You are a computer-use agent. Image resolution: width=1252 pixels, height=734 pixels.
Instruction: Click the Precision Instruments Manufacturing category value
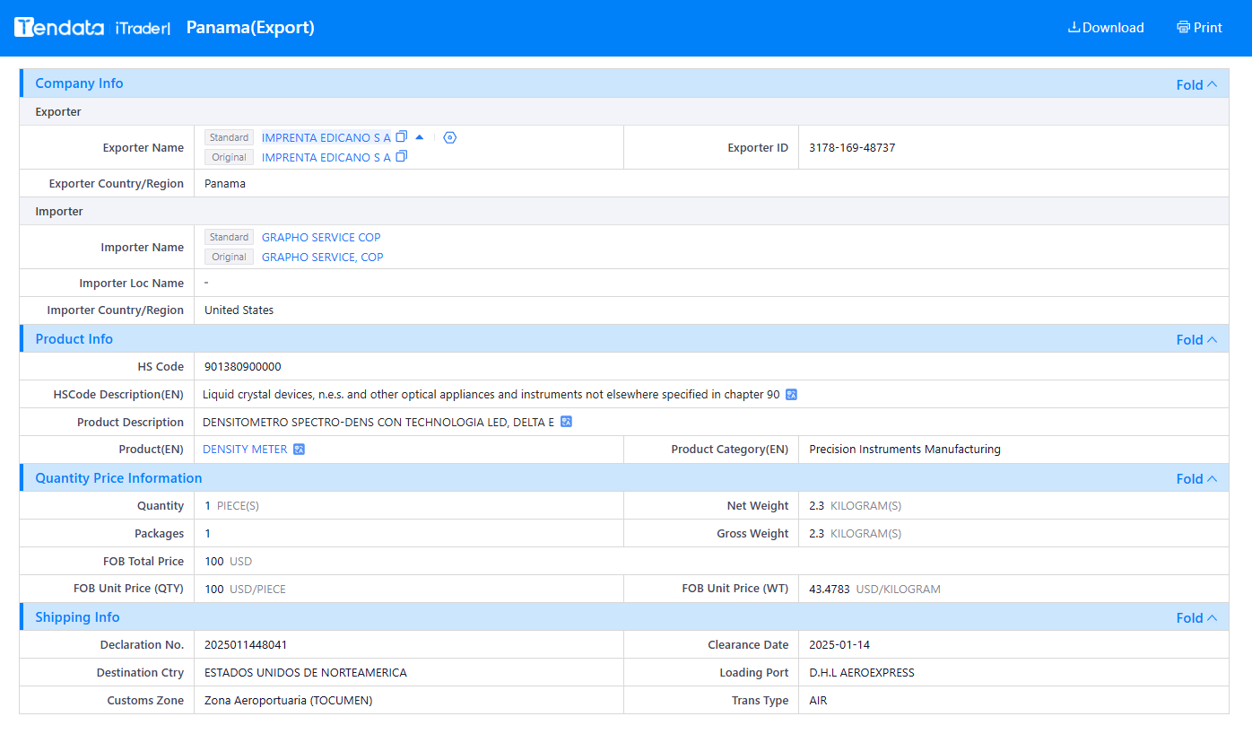(x=905, y=449)
